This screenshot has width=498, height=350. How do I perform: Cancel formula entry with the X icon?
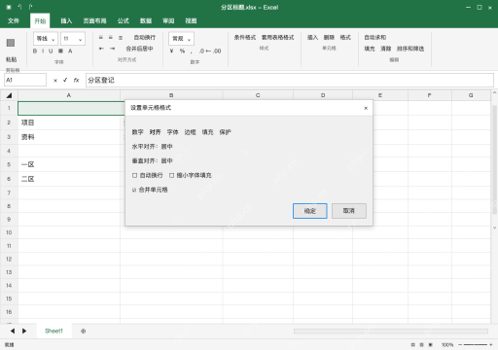pos(55,81)
